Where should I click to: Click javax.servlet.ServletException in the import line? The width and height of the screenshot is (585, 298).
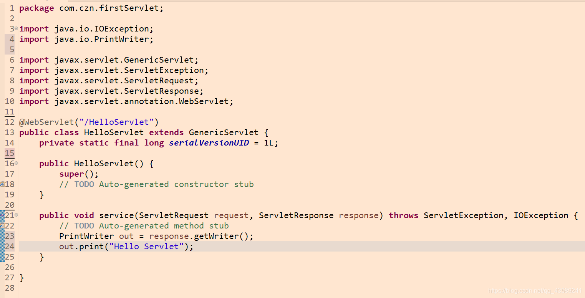click(x=129, y=70)
